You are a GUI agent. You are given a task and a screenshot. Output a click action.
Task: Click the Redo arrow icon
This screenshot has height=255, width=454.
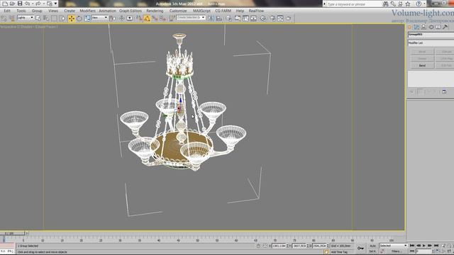[x=38, y=4]
